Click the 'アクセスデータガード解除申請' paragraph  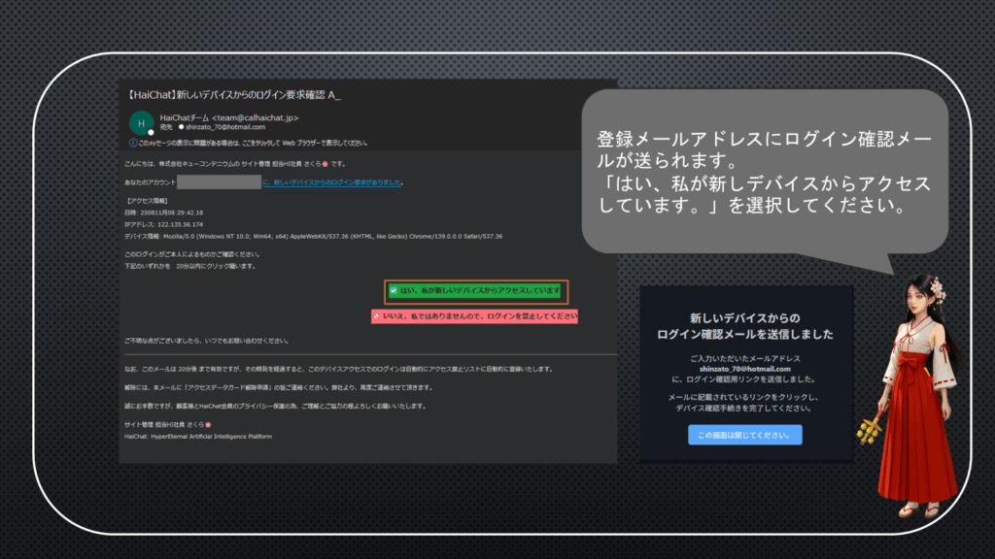pos(279,387)
